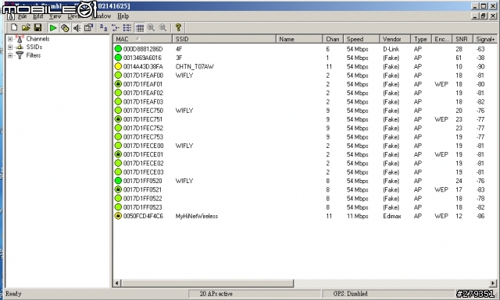Select SSID CHTN_T07AW
This screenshot has width=500, height=300.
point(195,66)
